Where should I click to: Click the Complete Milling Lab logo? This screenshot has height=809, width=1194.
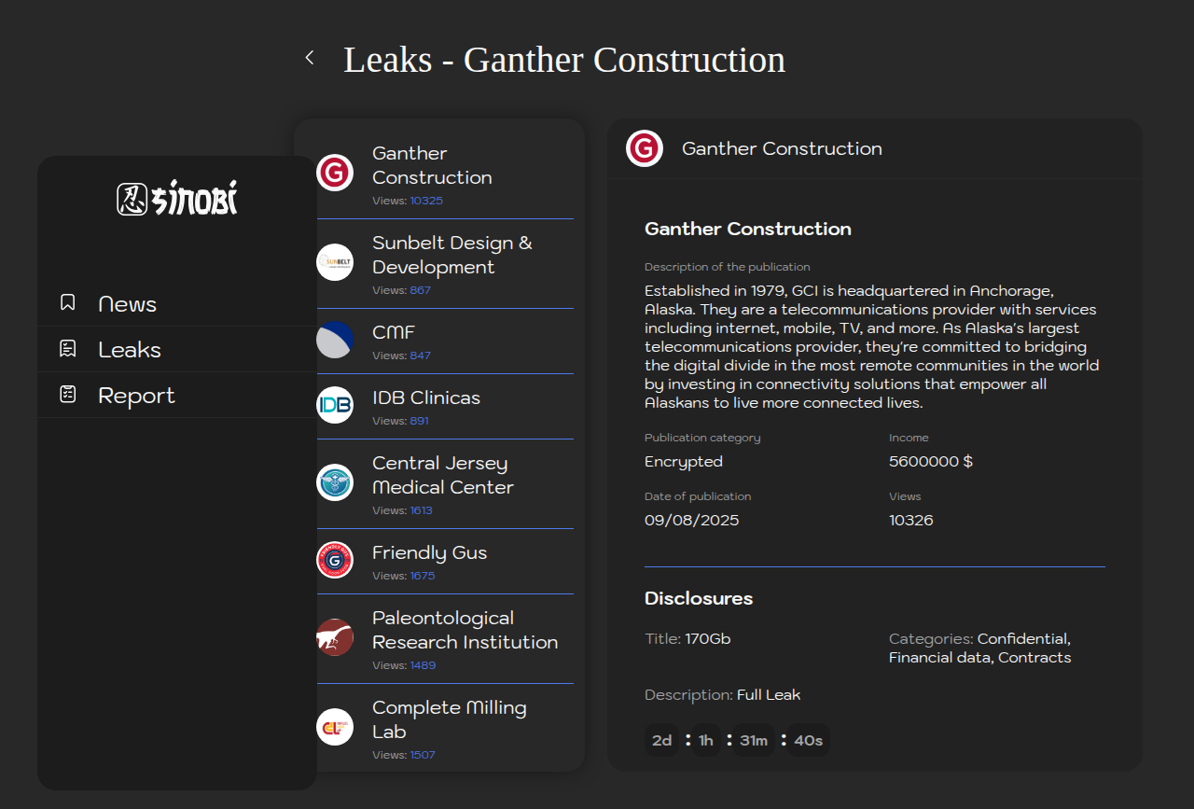(x=335, y=727)
